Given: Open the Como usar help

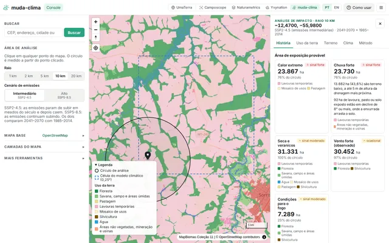Looking at the screenshot, I should [x=359, y=8].
